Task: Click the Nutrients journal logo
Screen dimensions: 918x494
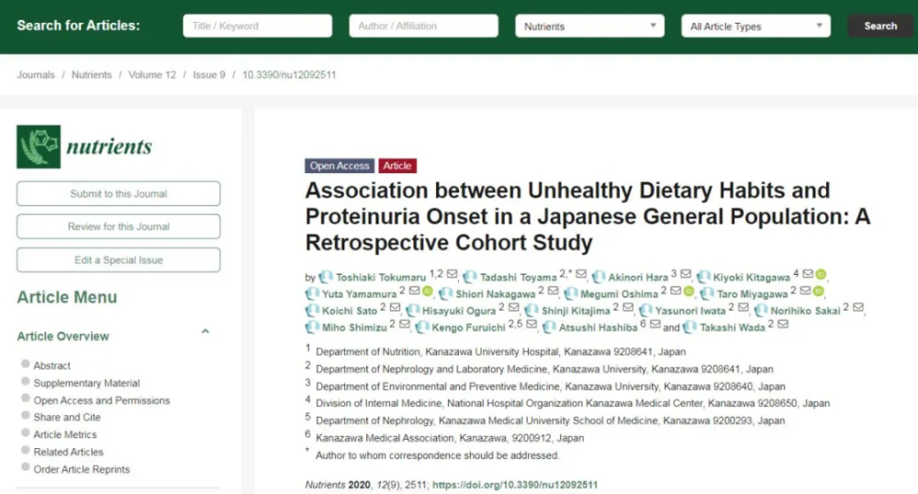Action: tap(84, 147)
